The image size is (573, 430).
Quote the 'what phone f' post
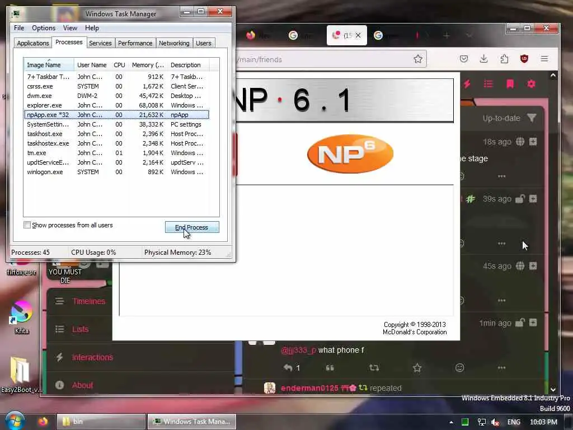[330, 368]
